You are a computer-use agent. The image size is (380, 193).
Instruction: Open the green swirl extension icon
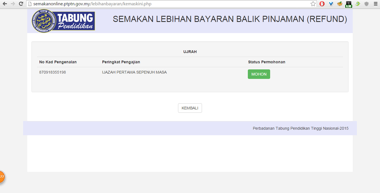click(x=358, y=4)
